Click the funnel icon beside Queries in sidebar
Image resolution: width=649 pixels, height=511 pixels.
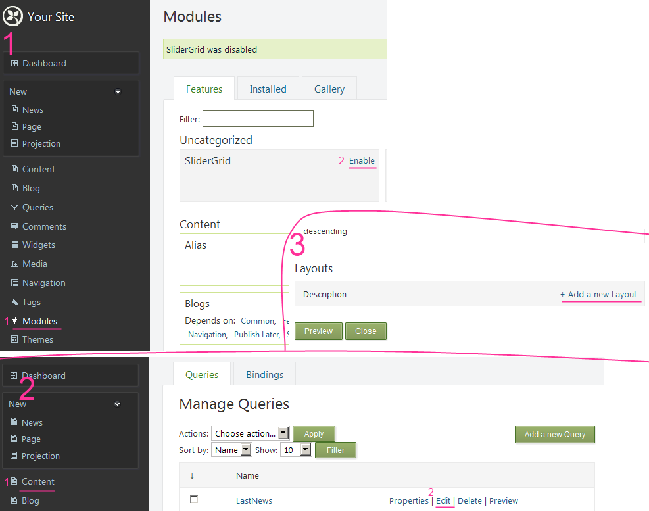click(14, 207)
